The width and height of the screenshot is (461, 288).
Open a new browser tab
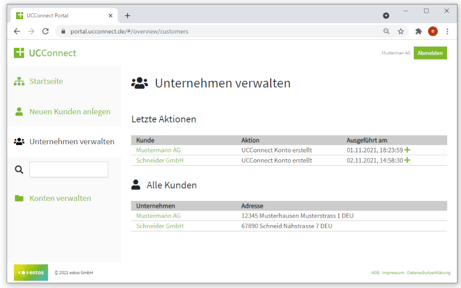pos(127,16)
